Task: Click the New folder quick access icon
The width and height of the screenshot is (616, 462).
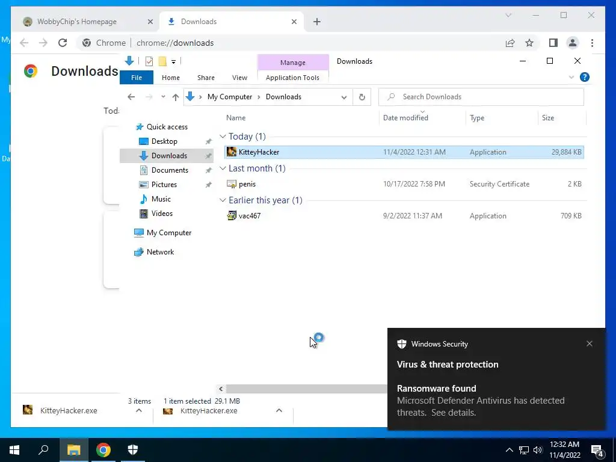Action: click(x=162, y=61)
